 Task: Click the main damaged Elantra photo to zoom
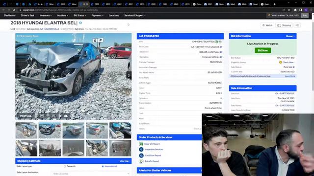(x=74, y=76)
